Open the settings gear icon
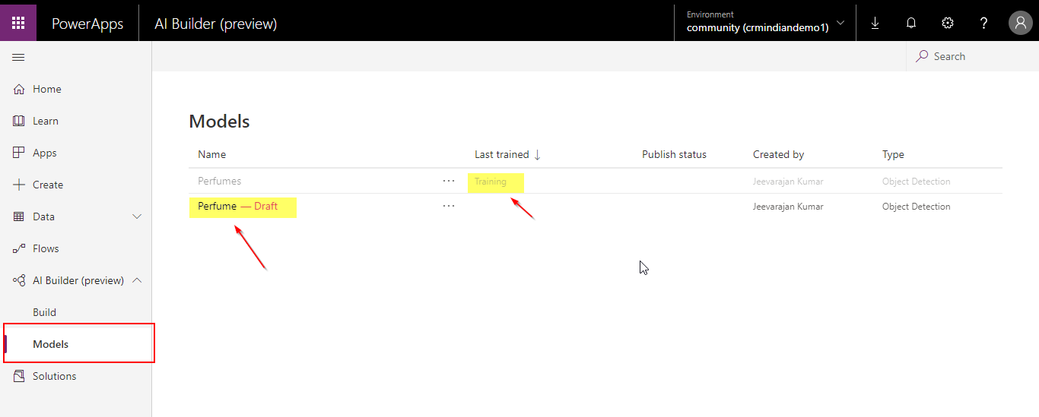The width and height of the screenshot is (1039, 417). click(x=948, y=23)
